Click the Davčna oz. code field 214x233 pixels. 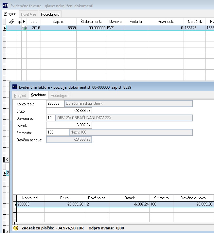(50, 118)
